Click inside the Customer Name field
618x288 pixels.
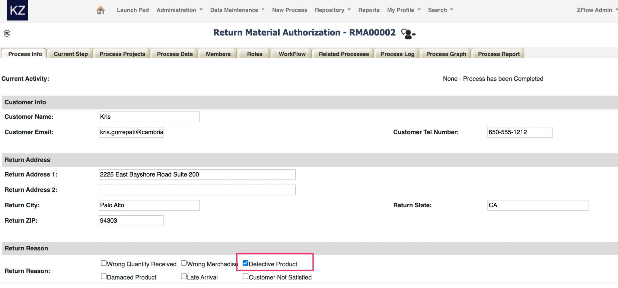coord(149,117)
